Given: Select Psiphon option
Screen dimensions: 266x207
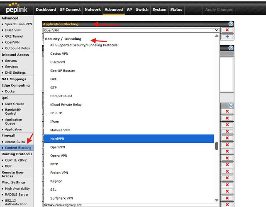Looking at the screenshot, I should click(129, 181).
